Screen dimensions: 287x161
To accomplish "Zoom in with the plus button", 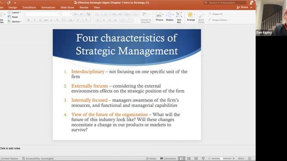I will point(233,158).
